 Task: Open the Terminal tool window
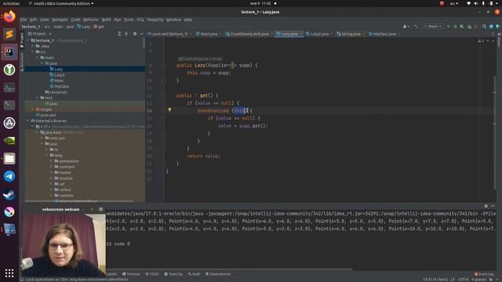pyautogui.click(x=131, y=274)
